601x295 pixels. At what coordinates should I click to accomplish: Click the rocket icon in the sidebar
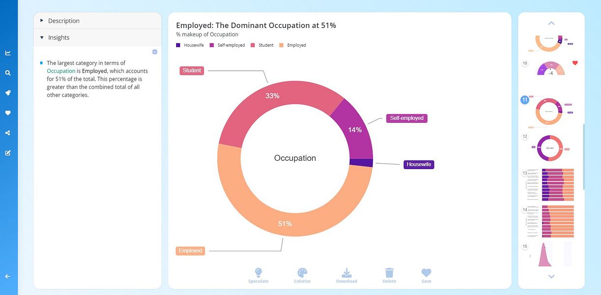[8, 92]
